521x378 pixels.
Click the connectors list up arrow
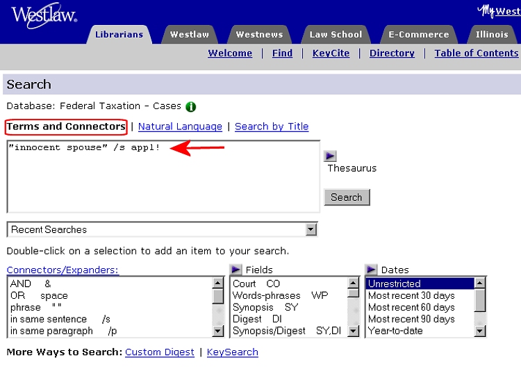coord(218,283)
